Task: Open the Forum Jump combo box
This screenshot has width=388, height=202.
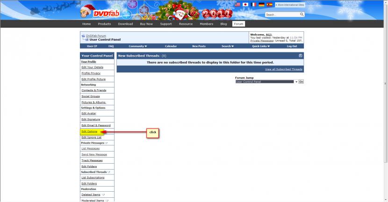Action: 266,82
